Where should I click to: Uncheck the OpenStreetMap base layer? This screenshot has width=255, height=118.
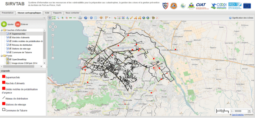(x=10, y=59)
